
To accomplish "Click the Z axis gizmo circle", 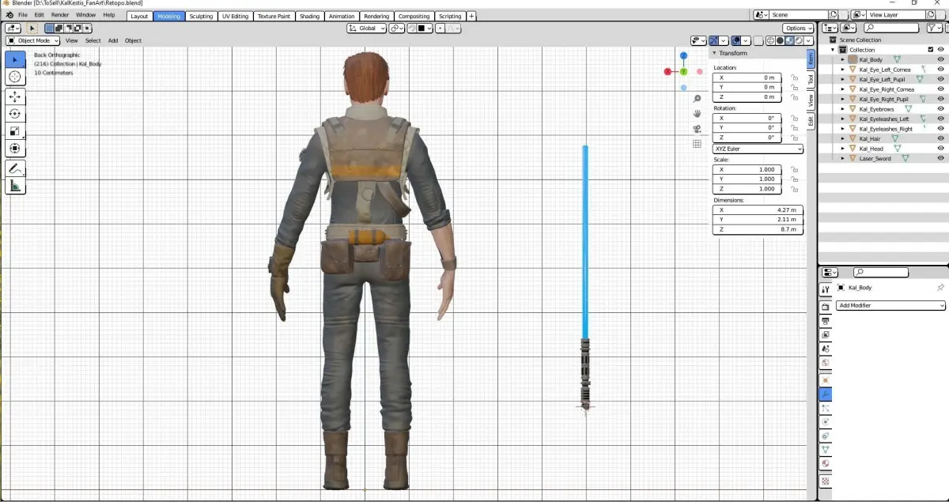I will click(x=683, y=55).
